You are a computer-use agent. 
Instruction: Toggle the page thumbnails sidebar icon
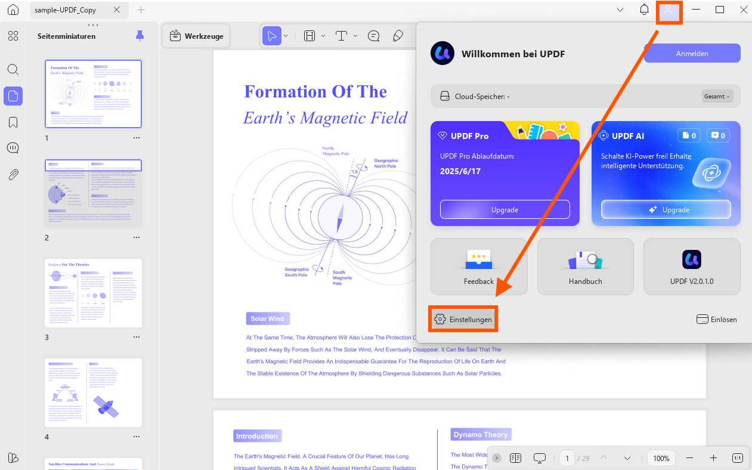(x=13, y=95)
